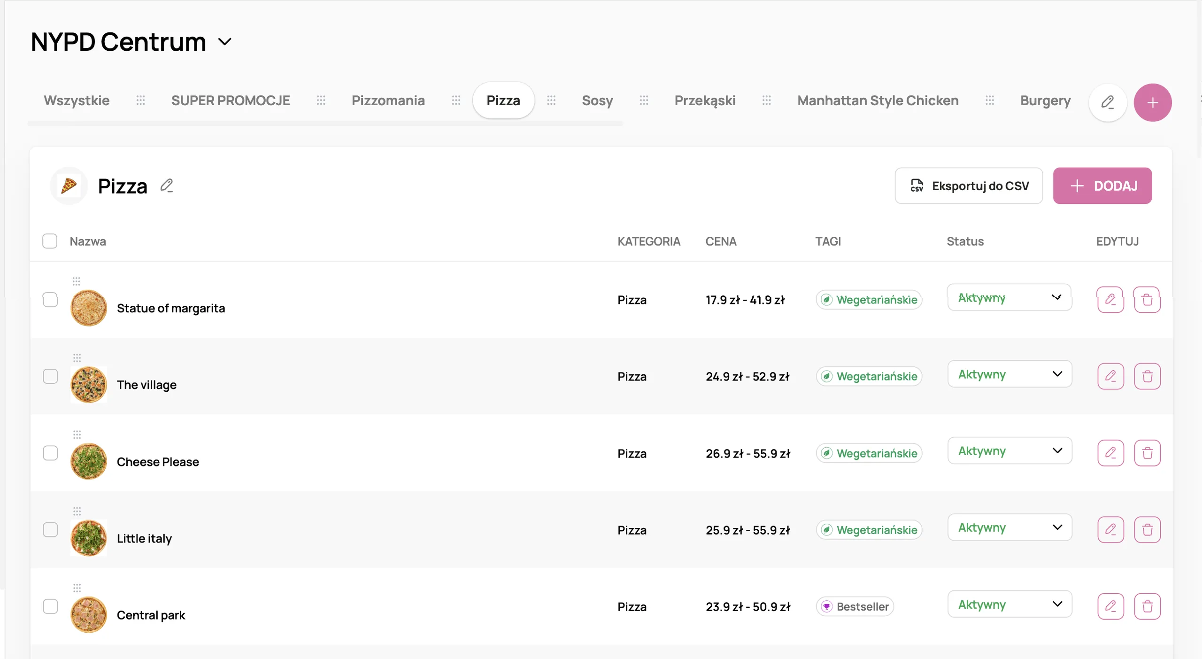The height and width of the screenshot is (659, 1202).
Task: Open status dropdown for The village
Action: click(1009, 374)
